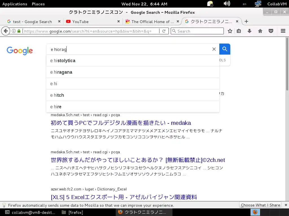Click the blue Google search magnifier button
The height and width of the screenshot is (216, 289).
coord(225,49)
